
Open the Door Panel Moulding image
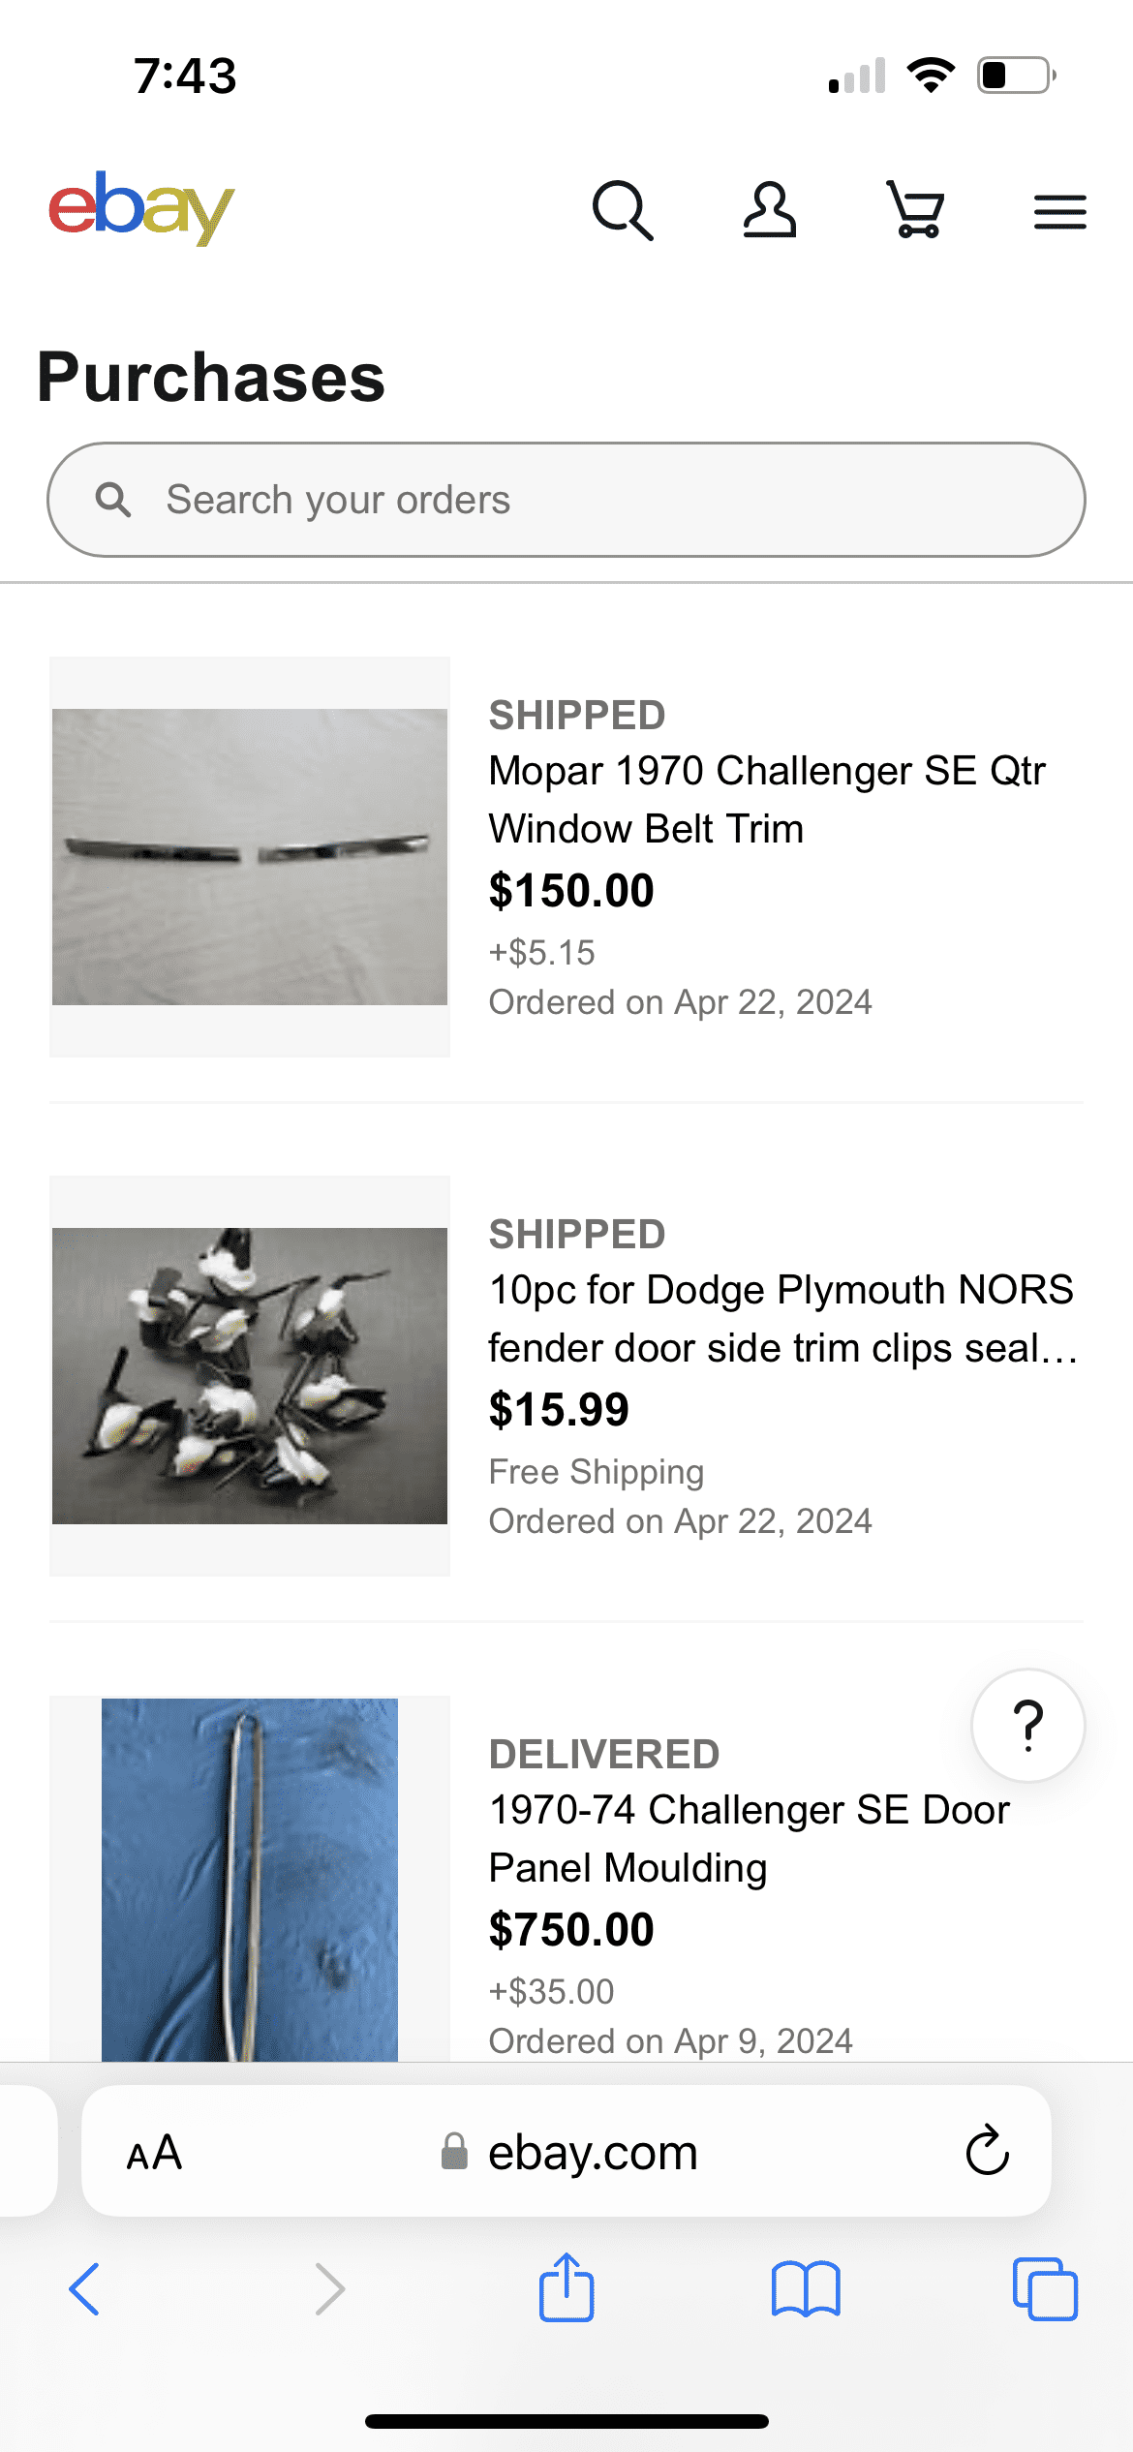(x=250, y=1879)
